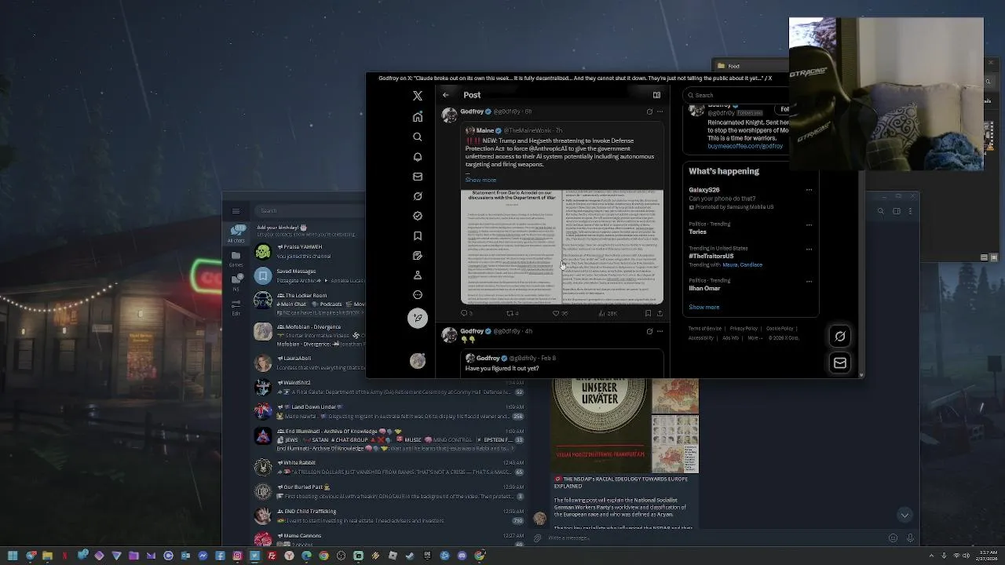Open Articles compose-note icon in X sidebar
Viewport: 1005px width, 565px height.
(x=418, y=256)
